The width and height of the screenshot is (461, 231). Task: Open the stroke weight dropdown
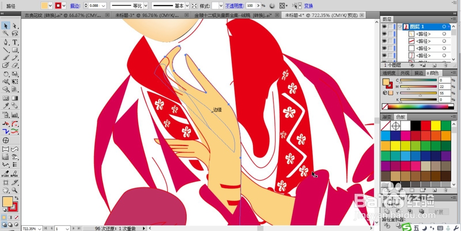click(x=103, y=6)
